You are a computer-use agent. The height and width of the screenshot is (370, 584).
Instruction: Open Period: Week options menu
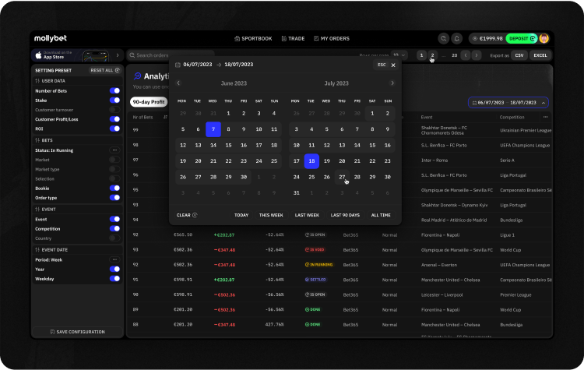pyautogui.click(x=114, y=259)
